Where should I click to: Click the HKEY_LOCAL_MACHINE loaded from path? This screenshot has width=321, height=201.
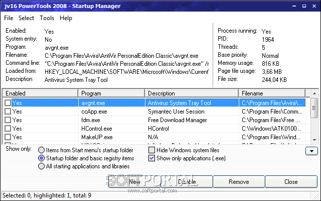126,72
